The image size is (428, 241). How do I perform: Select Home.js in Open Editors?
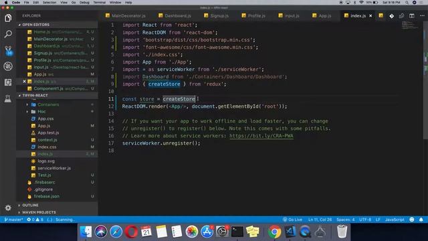coord(57,32)
